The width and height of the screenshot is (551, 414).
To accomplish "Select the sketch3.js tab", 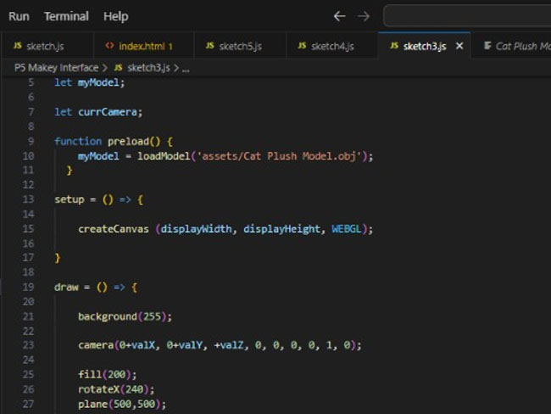I will pos(425,46).
